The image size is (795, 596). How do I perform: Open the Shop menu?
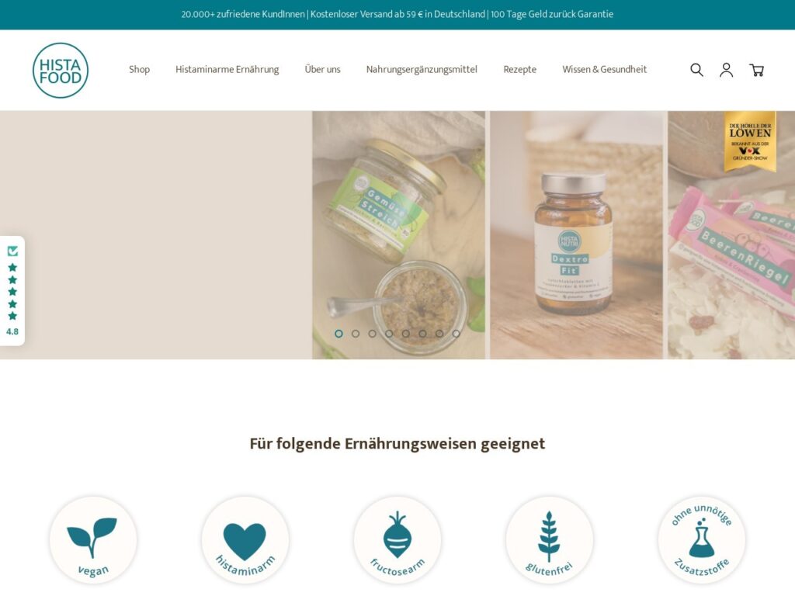coord(139,69)
